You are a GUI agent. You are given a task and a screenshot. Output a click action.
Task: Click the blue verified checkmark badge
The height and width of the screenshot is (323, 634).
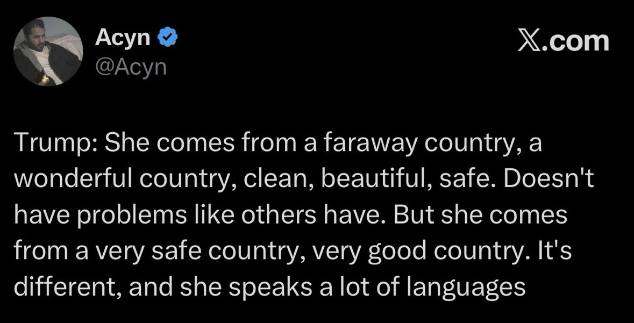[x=167, y=39]
